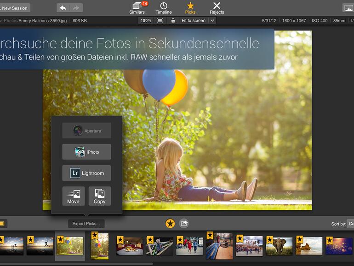Viewport: 354px width, 266px height.
Task: Click the 1600 x 1067 dimensions text
Action: tap(294, 21)
